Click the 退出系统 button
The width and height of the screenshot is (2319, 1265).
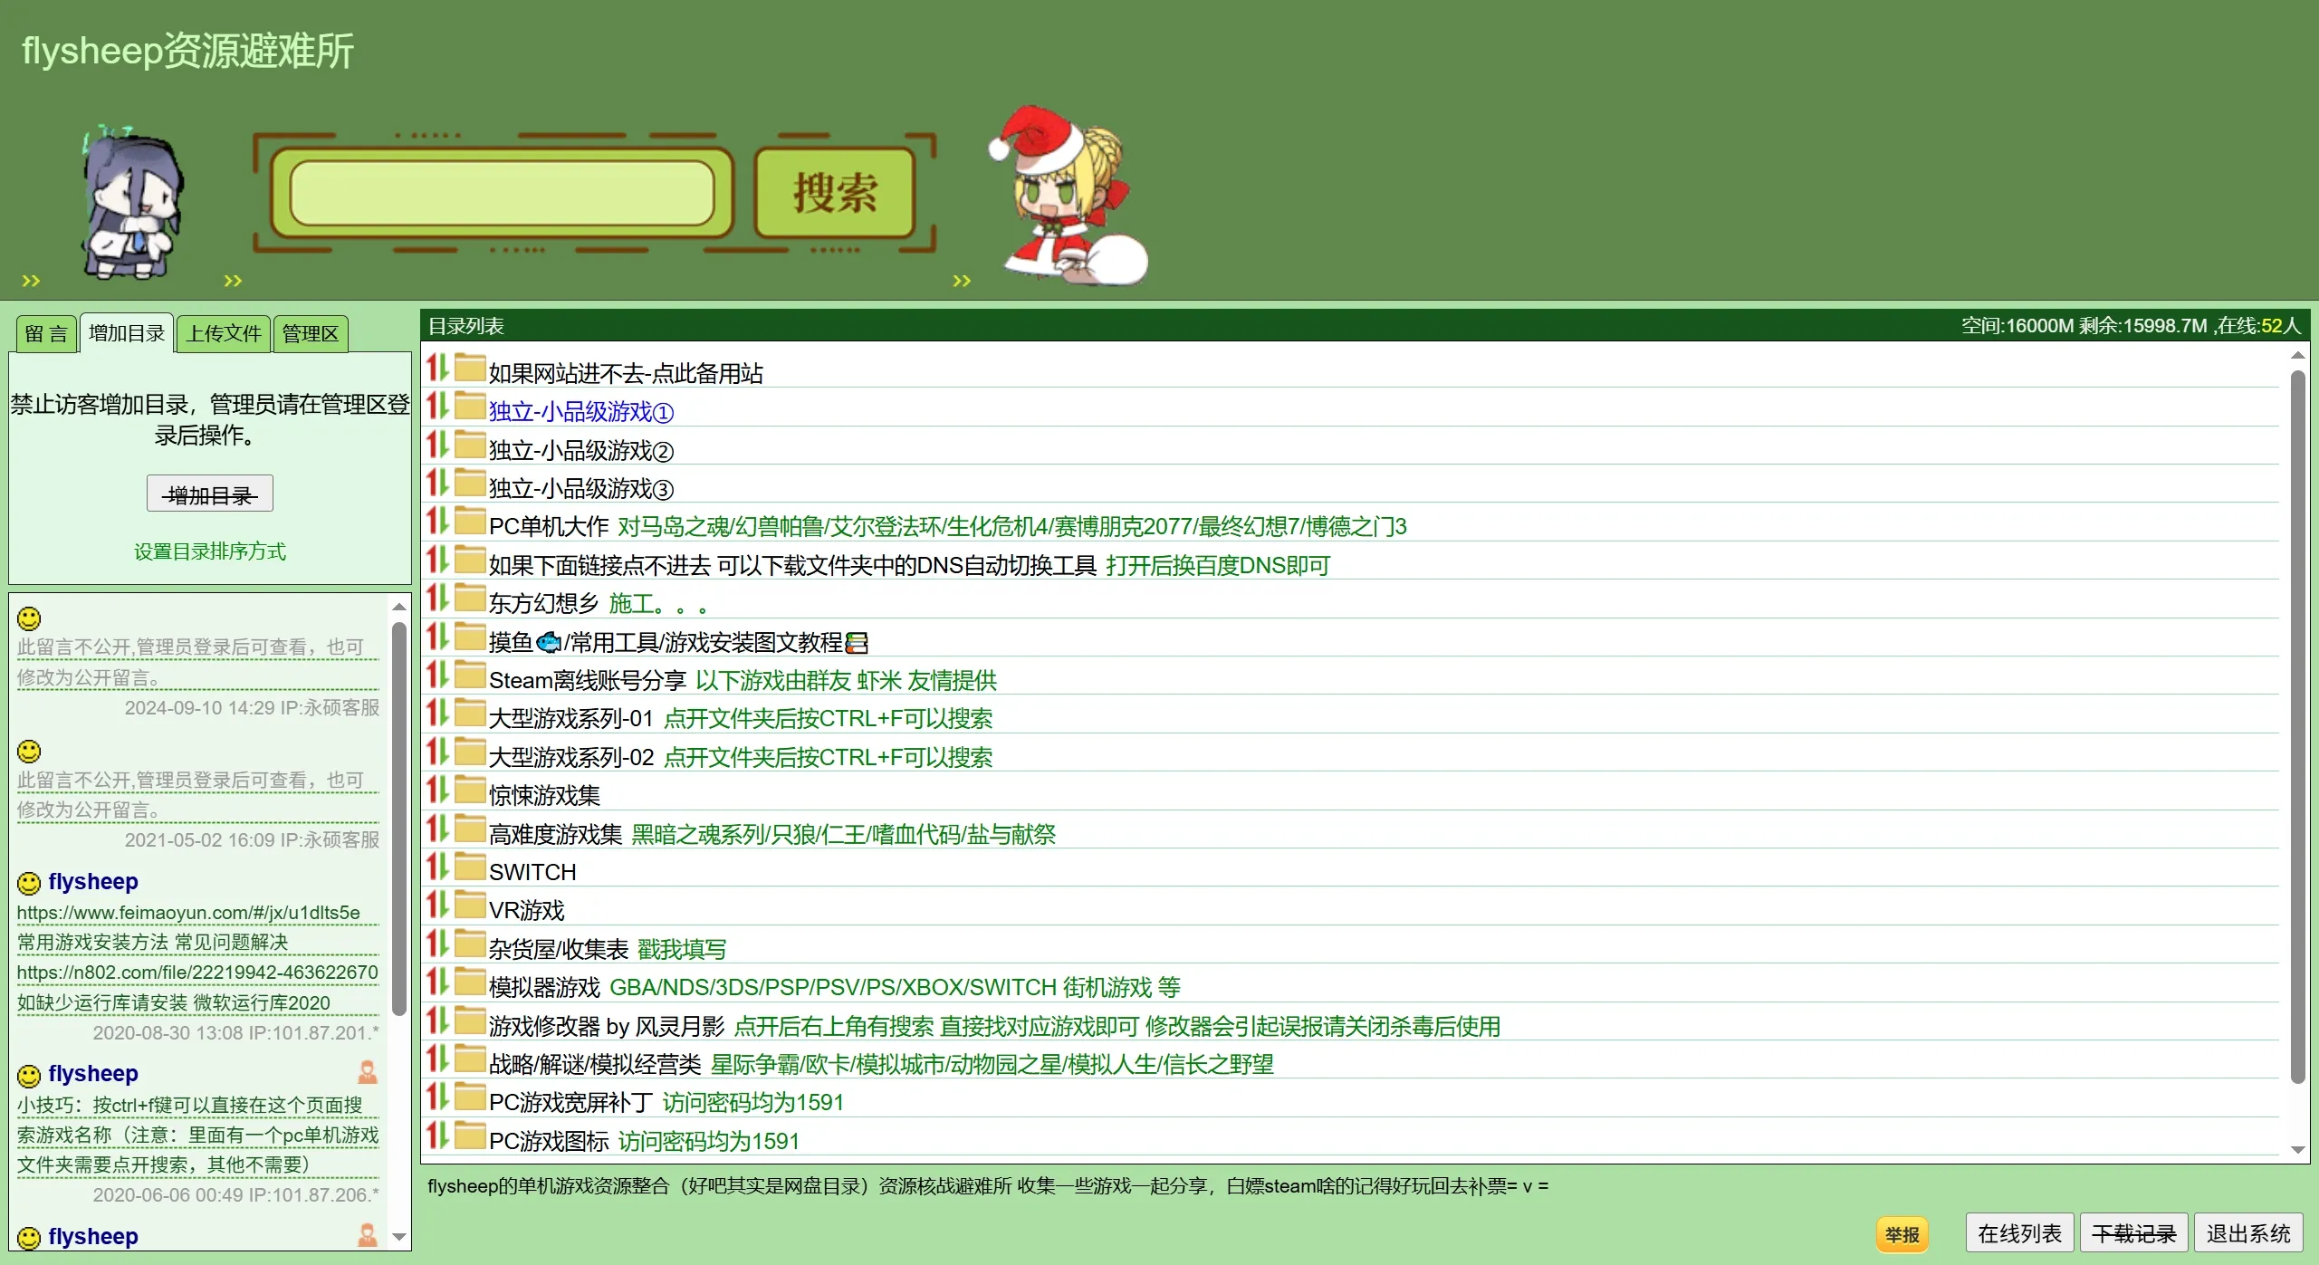coord(2249,1232)
